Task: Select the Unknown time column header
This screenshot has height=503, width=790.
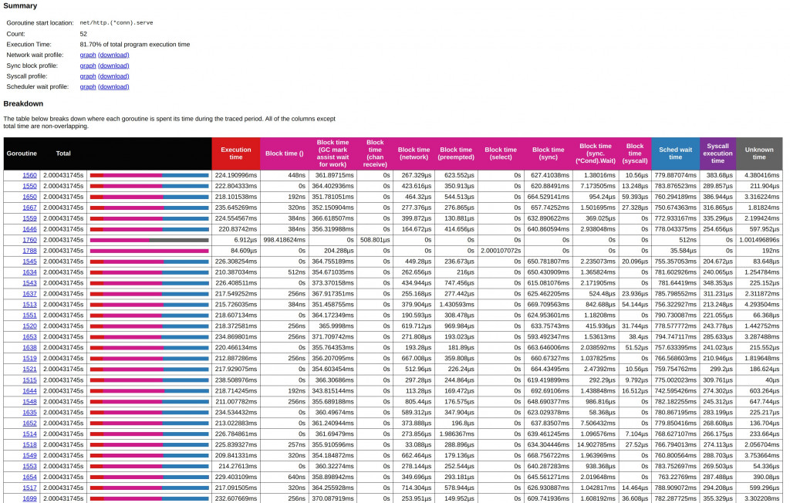Action: tap(758, 154)
